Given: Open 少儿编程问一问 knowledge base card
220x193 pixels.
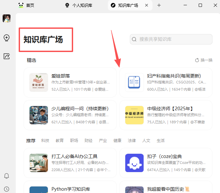Looking at the screenshot, I should tap(70, 115).
